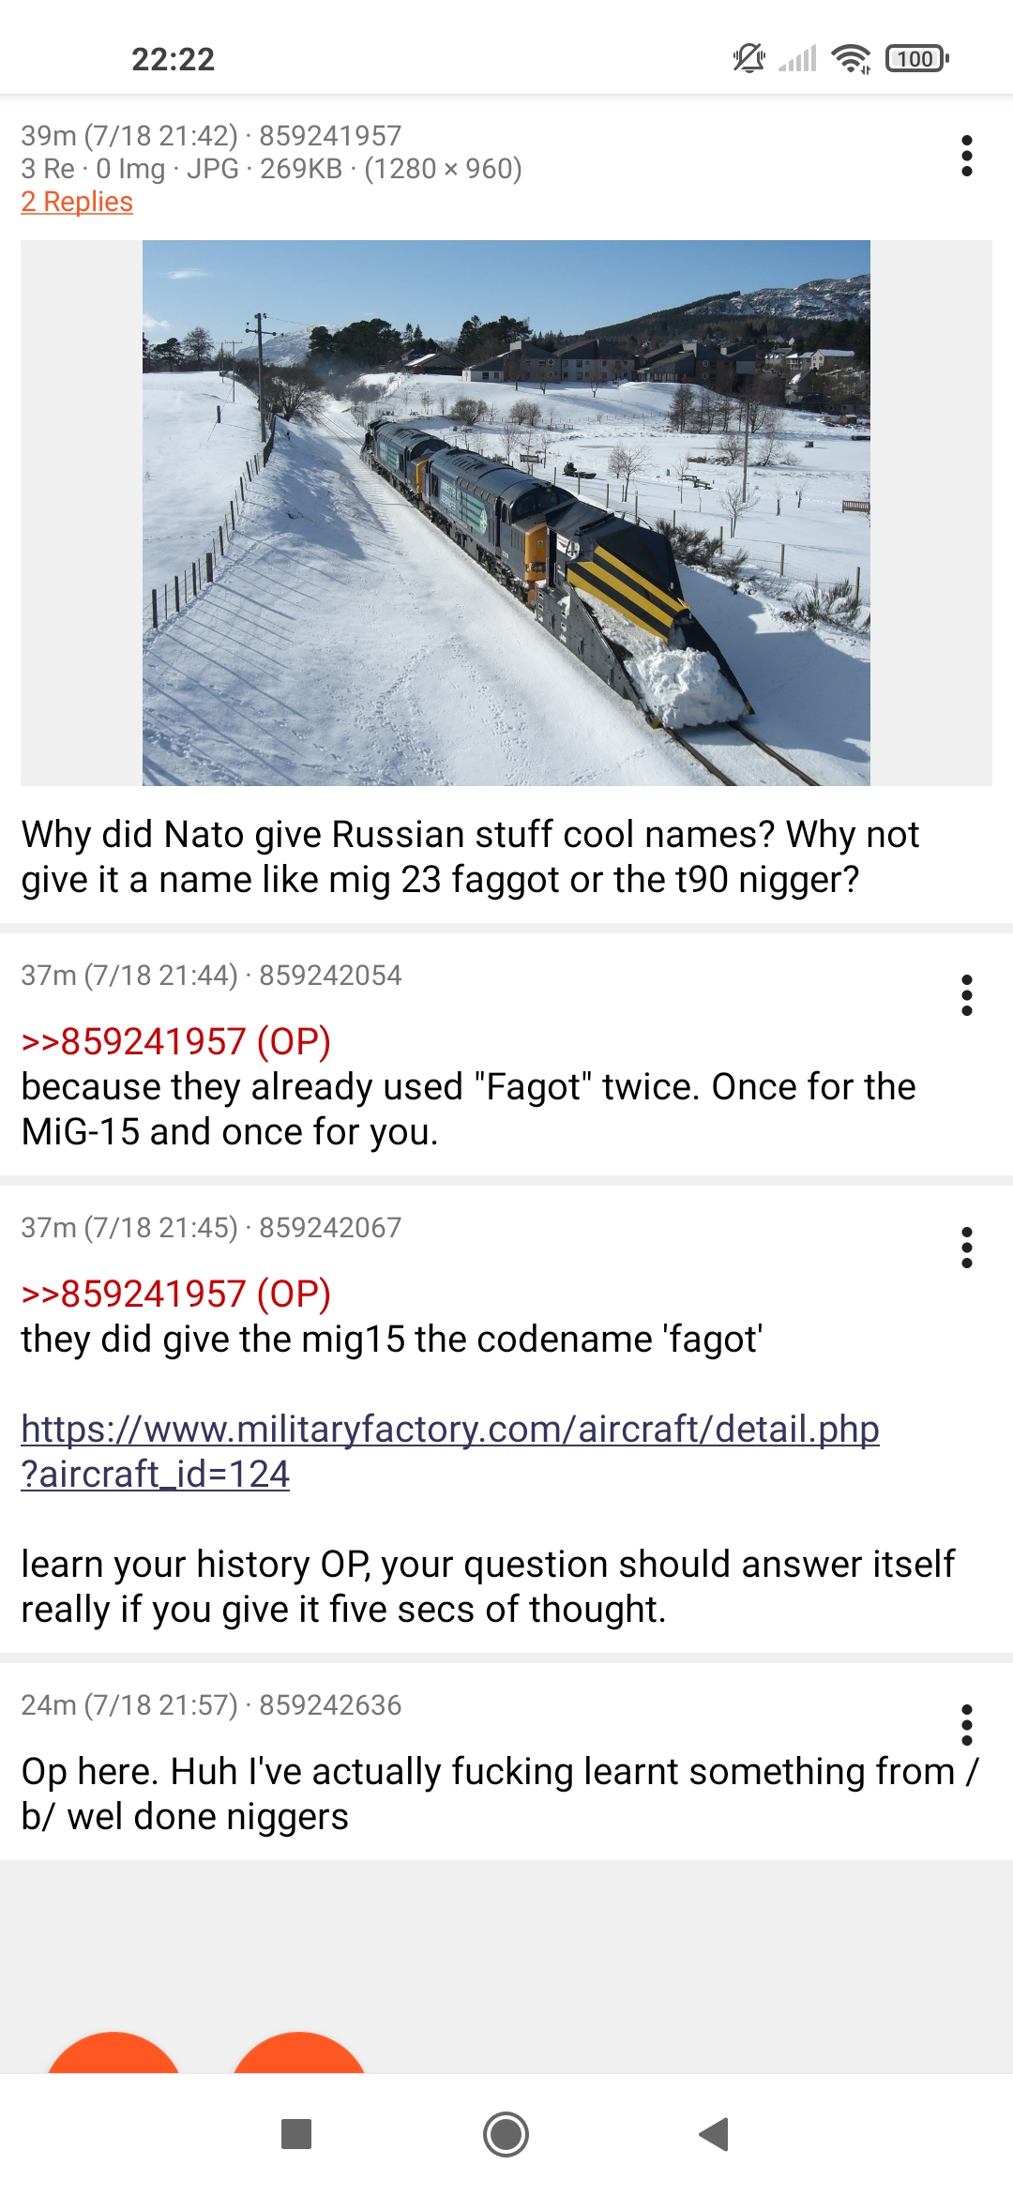The image size is (1013, 2195).
Task: Select the 859242054 post header line
Action: coord(211,976)
